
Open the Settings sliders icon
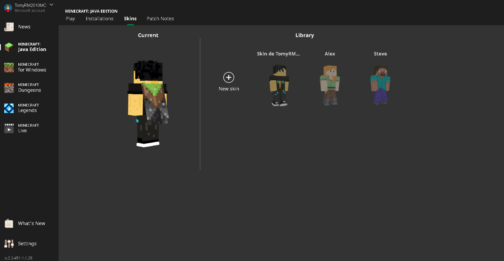pos(9,244)
